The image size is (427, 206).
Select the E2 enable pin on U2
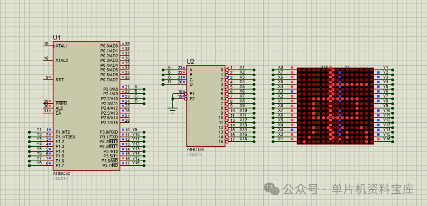192,98
